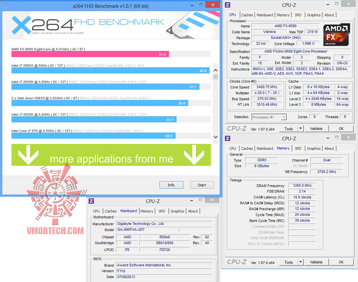Click the Bus Speed value '270.03 MHz'
The image size is (358, 282).
point(267,99)
